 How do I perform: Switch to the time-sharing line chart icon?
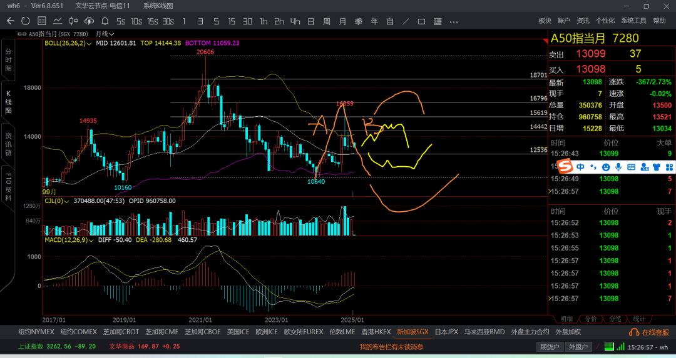58,21
